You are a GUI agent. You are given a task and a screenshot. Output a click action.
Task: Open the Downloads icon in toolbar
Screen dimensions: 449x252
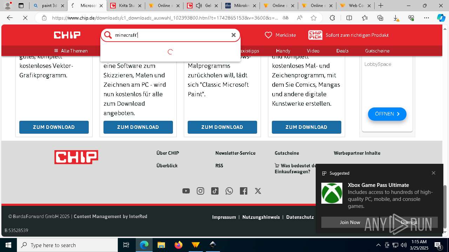click(x=396, y=18)
